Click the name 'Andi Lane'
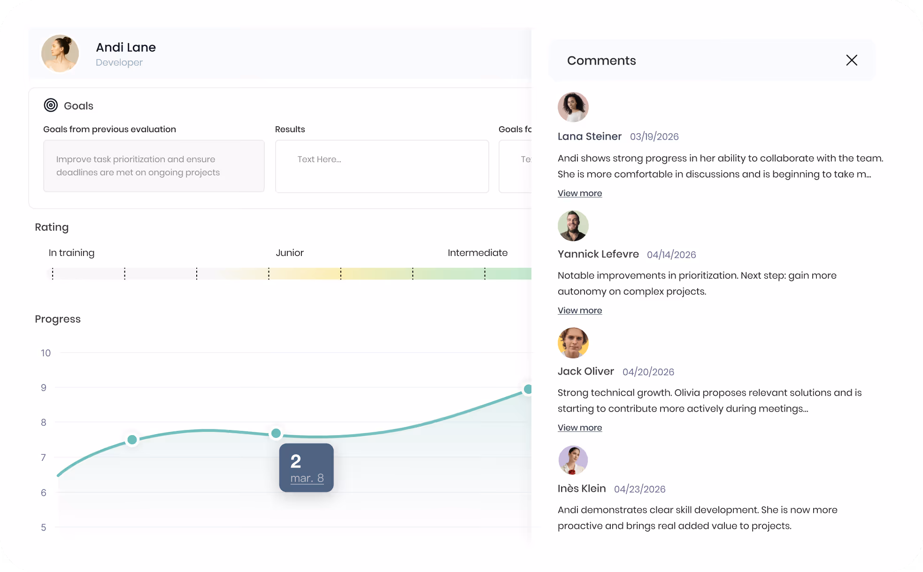The height and width of the screenshot is (572, 923). click(x=126, y=47)
